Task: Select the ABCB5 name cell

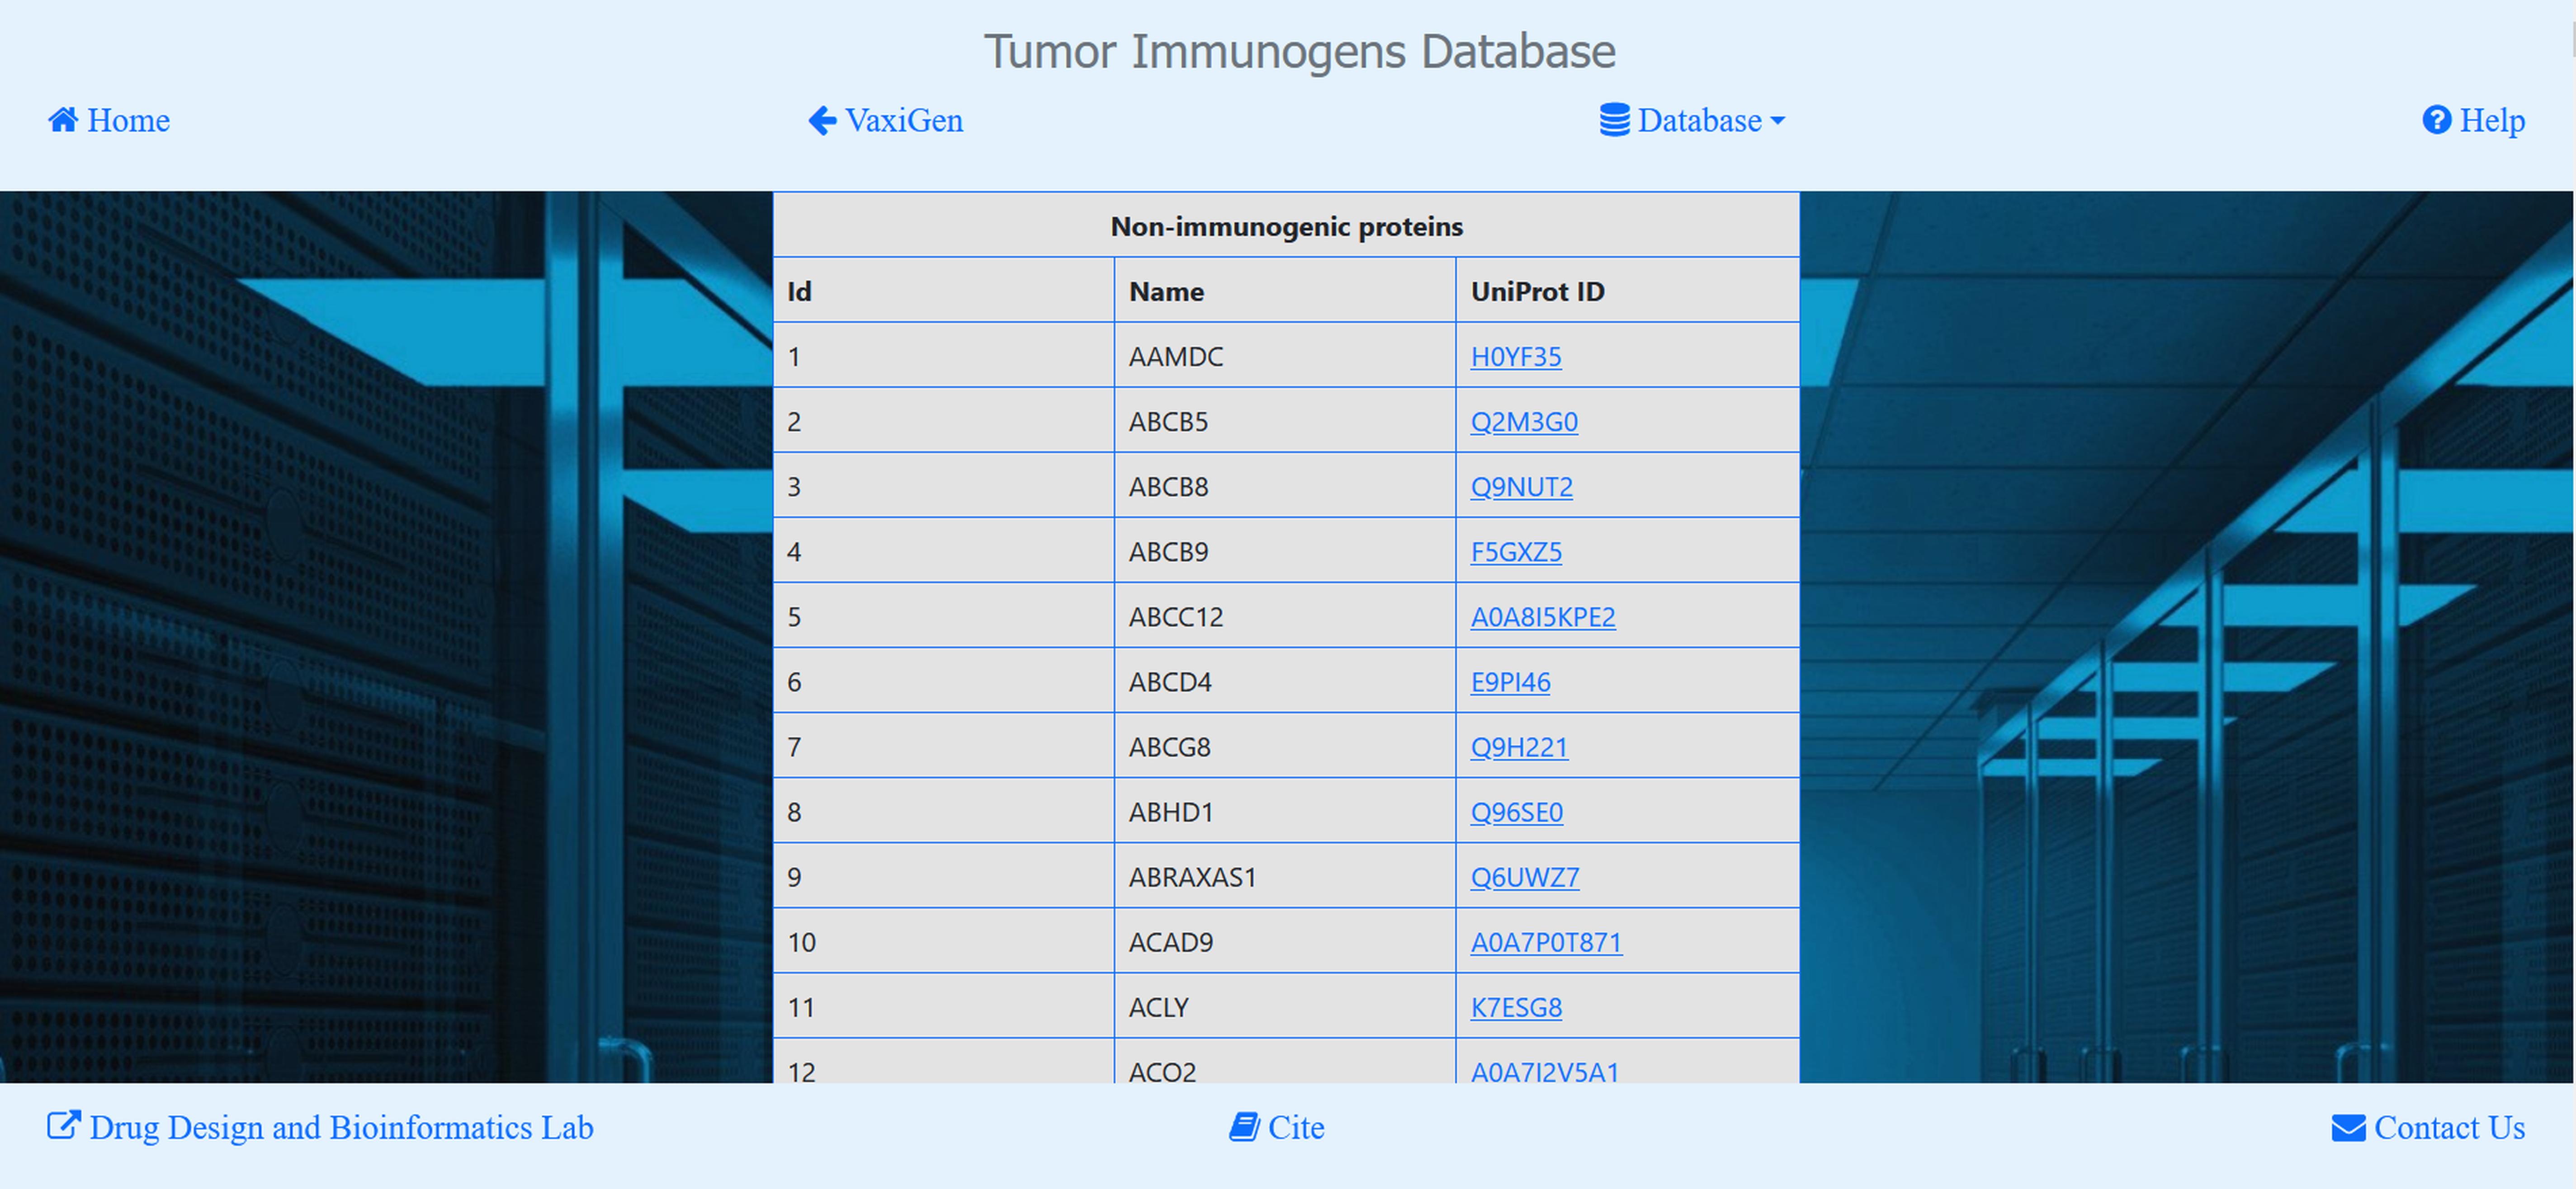Action: coord(1285,421)
